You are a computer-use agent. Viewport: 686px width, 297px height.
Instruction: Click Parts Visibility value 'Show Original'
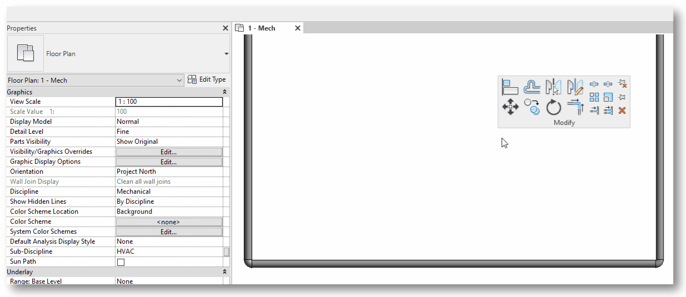[x=137, y=142]
